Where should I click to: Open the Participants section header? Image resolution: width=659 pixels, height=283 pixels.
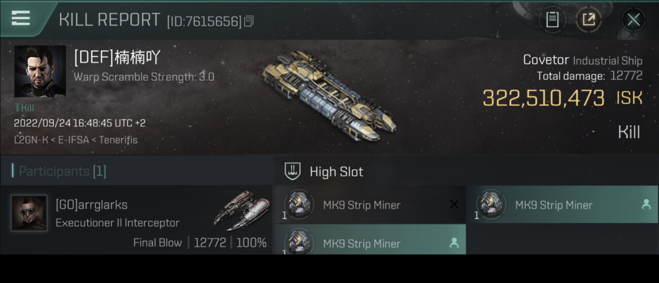137,171
